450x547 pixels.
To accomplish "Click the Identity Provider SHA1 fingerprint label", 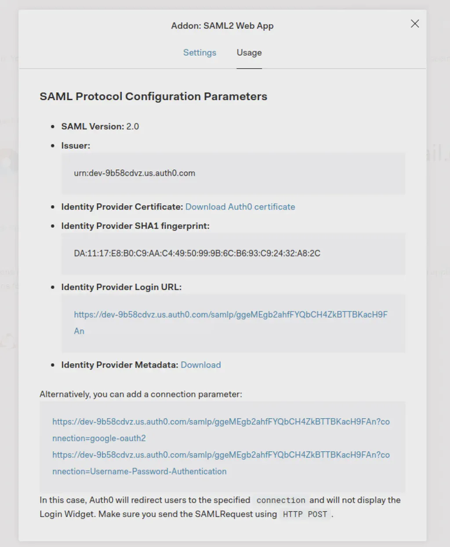I will [135, 226].
